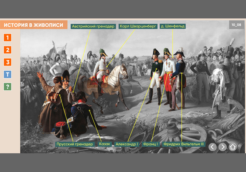246x172 pixels.
Task: Click the 'Австрийский гренадер' label
Action: point(93,26)
